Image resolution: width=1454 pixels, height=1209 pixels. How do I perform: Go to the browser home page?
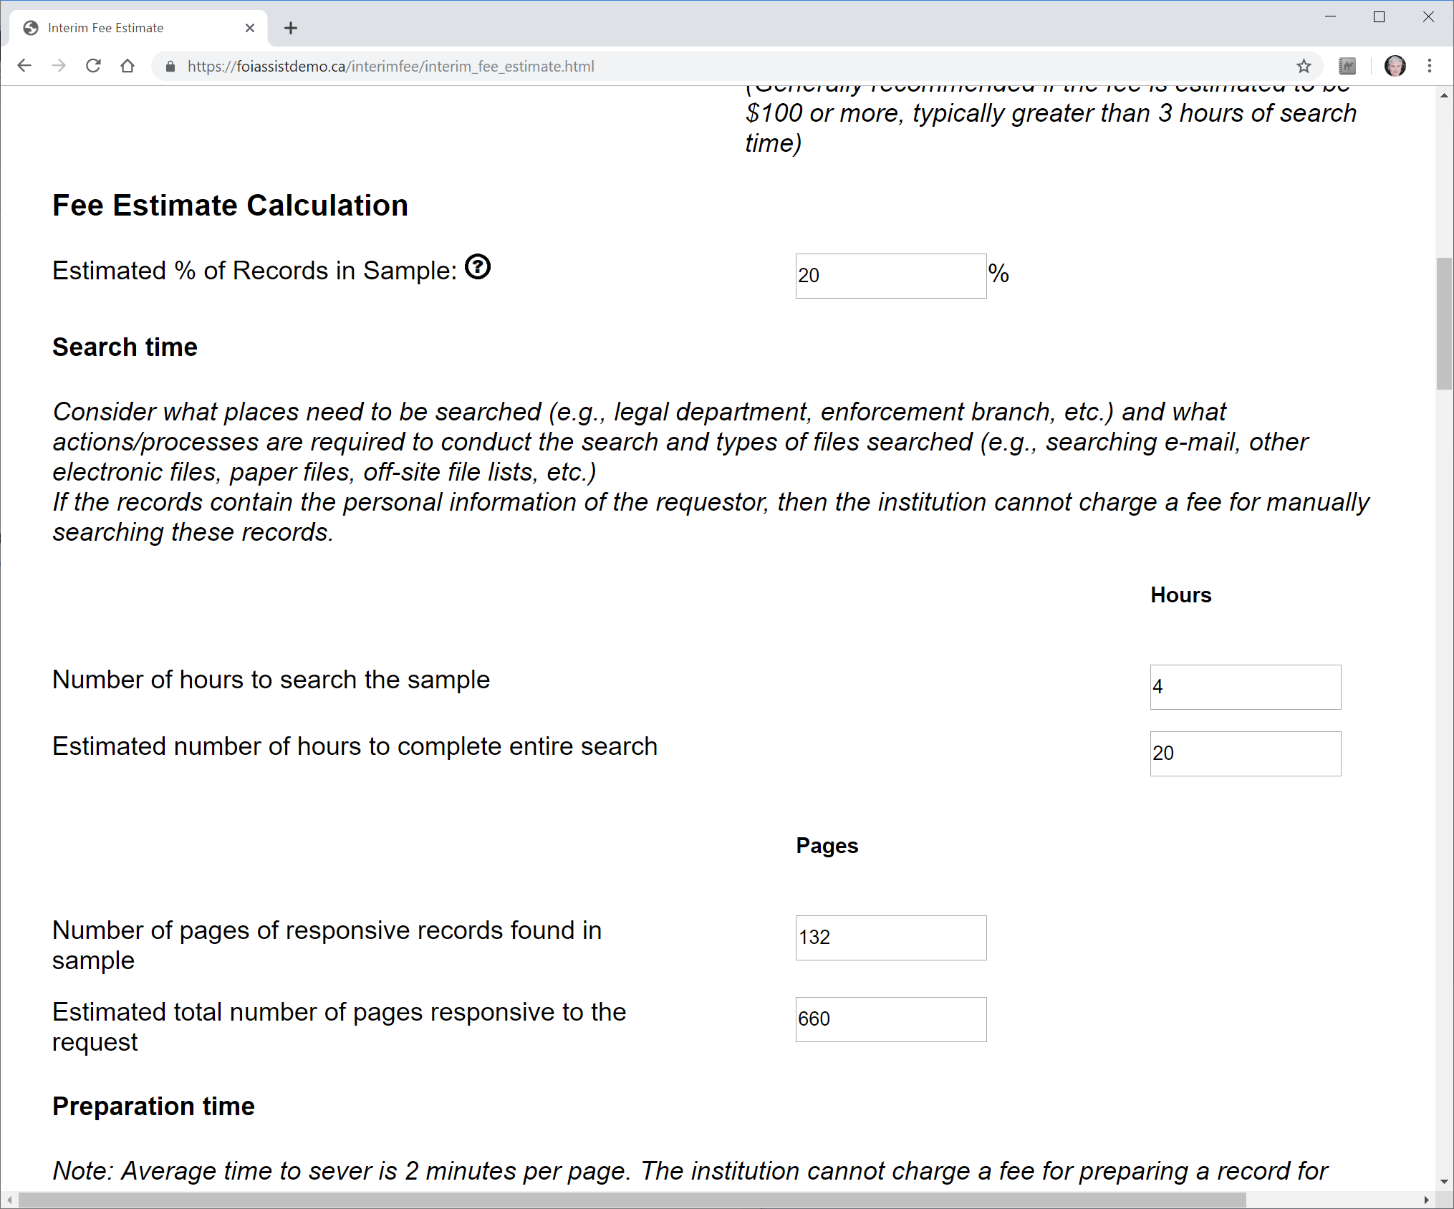pos(127,66)
